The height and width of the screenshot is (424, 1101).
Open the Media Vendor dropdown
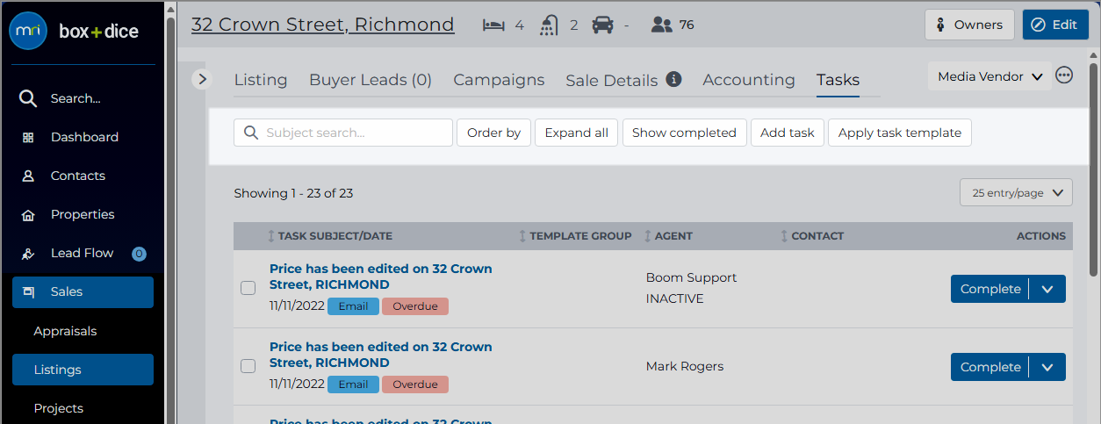click(989, 76)
